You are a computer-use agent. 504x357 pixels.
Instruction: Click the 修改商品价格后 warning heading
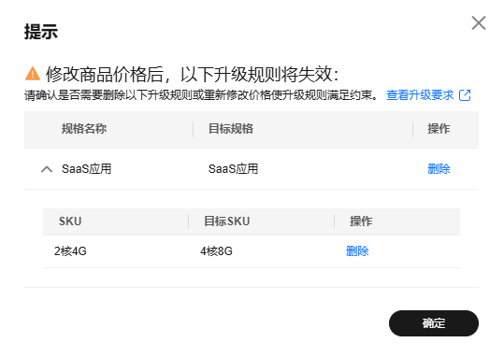tap(192, 74)
